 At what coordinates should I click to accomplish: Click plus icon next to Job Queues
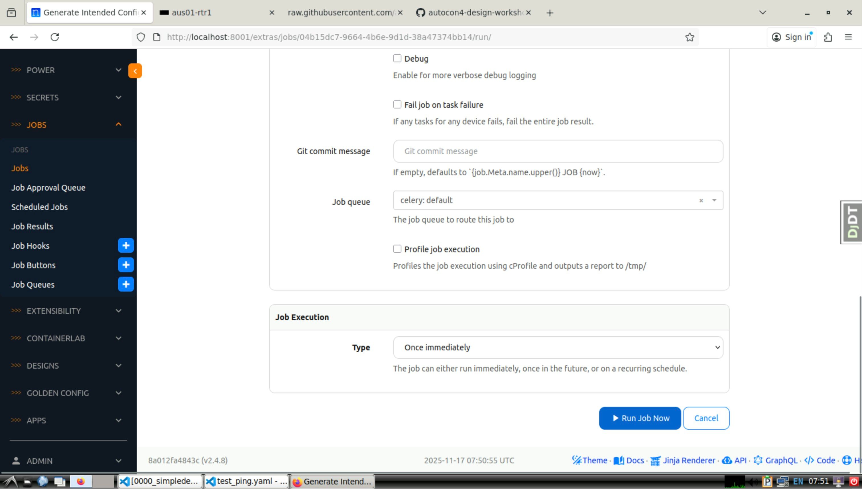[x=126, y=284]
